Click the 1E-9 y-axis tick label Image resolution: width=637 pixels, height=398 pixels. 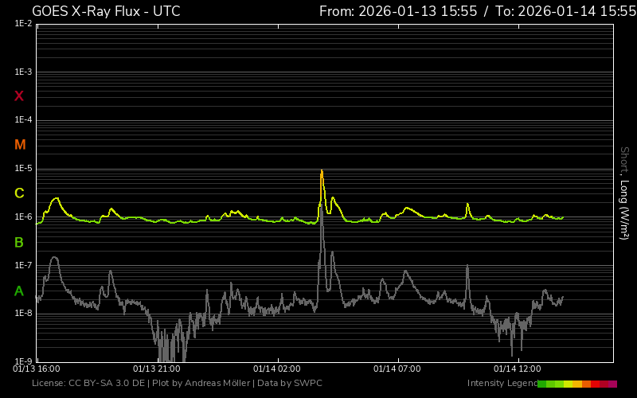point(23,361)
